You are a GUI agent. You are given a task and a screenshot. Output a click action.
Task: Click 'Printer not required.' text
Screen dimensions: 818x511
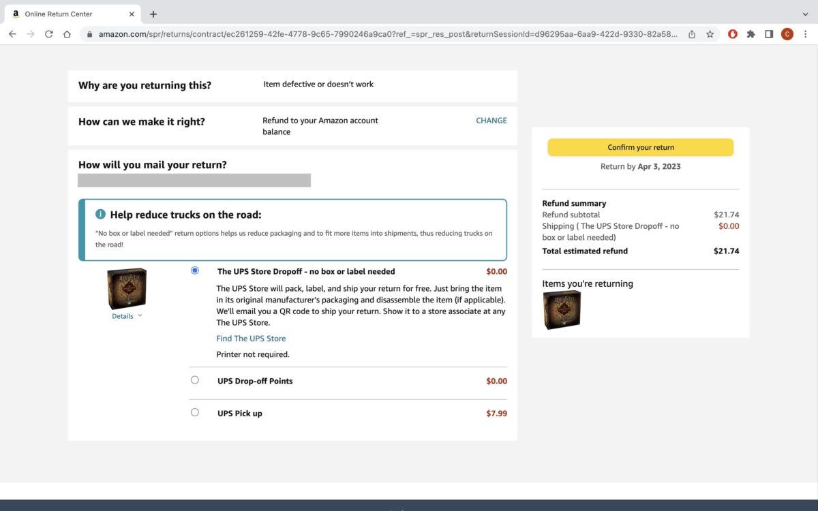pos(253,354)
